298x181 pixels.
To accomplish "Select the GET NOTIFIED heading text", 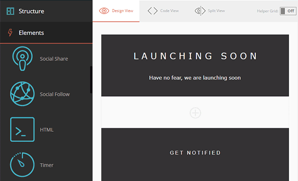I will [195, 153].
